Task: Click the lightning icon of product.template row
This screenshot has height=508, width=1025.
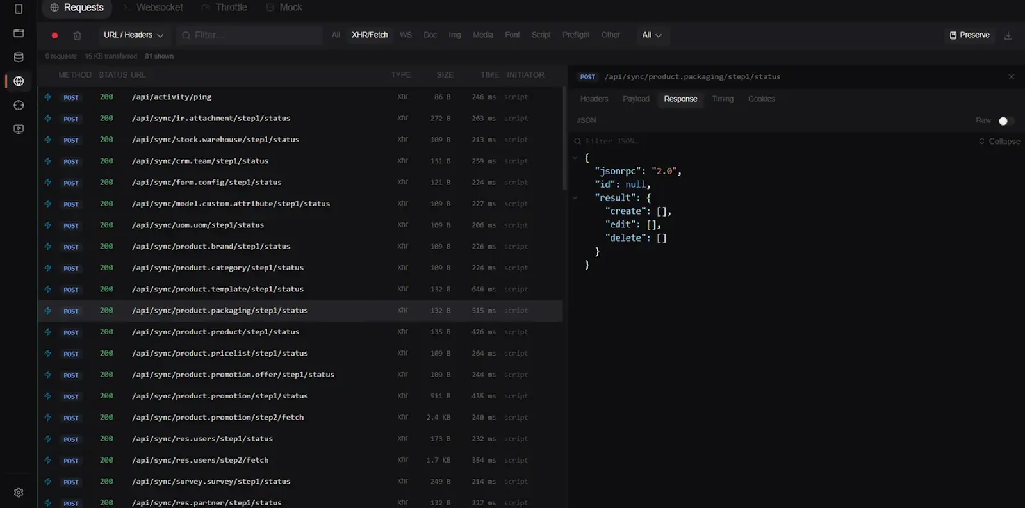Action: 48,290
